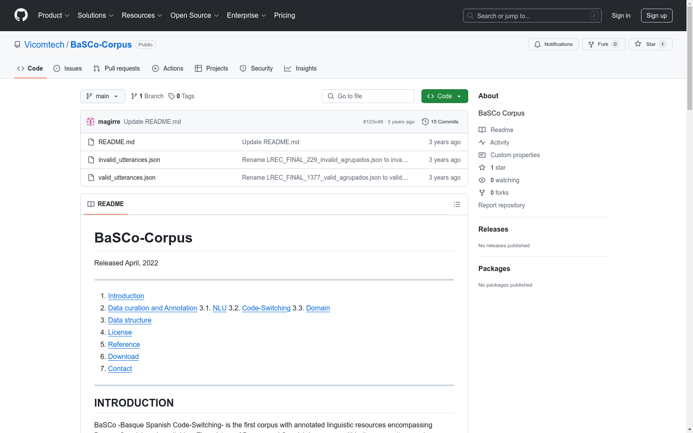Jump to Data curation and Annotation
Image resolution: width=693 pixels, height=433 pixels.
tap(152, 308)
